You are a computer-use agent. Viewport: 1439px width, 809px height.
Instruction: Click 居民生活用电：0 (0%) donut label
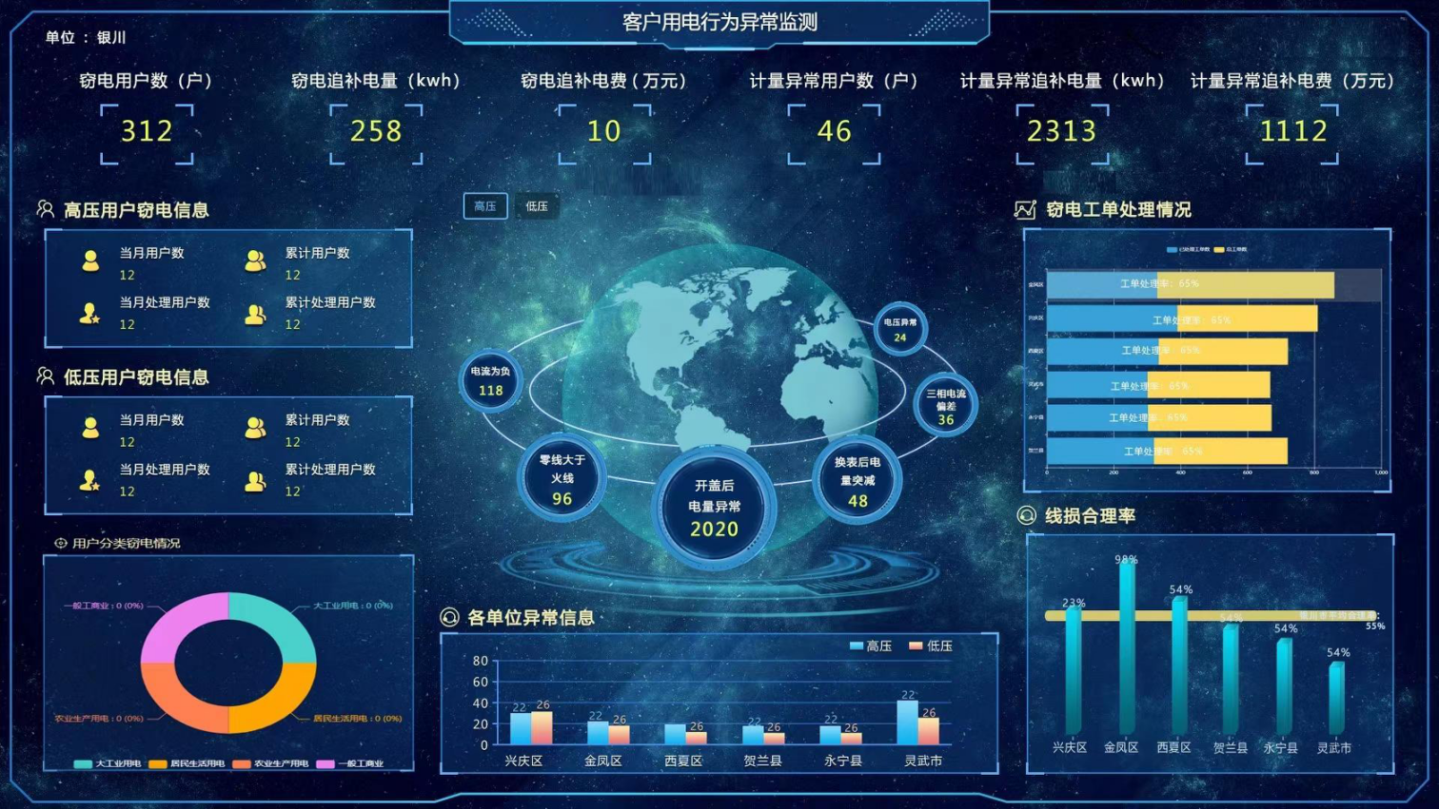tap(357, 718)
